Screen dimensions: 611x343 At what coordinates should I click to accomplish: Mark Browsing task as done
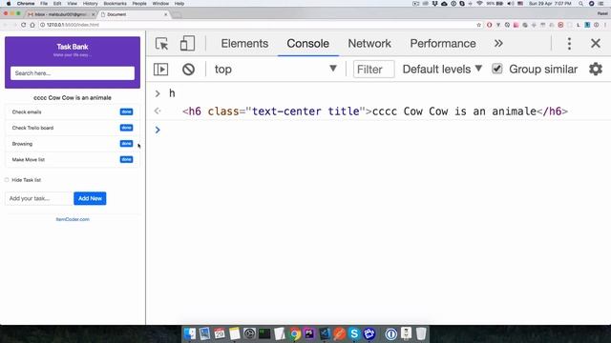(126, 144)
